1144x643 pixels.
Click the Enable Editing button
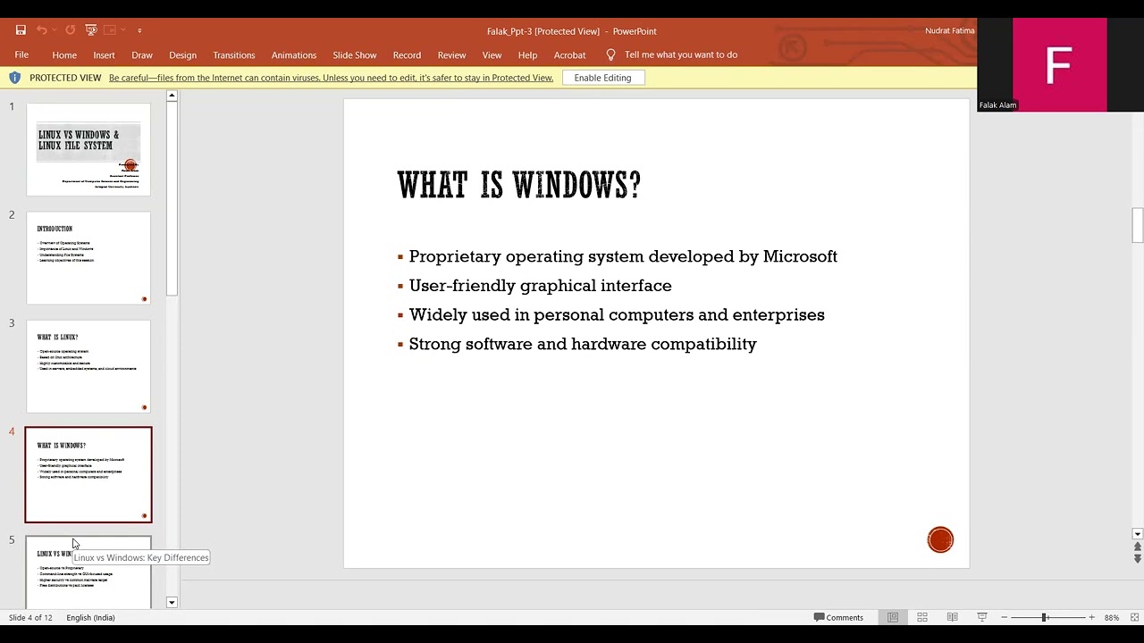coord(603,78)
